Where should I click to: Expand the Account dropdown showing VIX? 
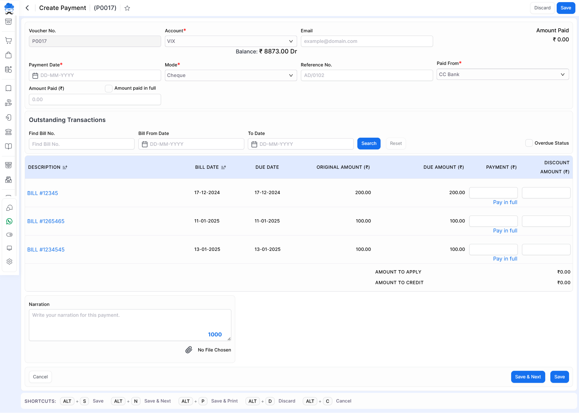tap(231, 41)
